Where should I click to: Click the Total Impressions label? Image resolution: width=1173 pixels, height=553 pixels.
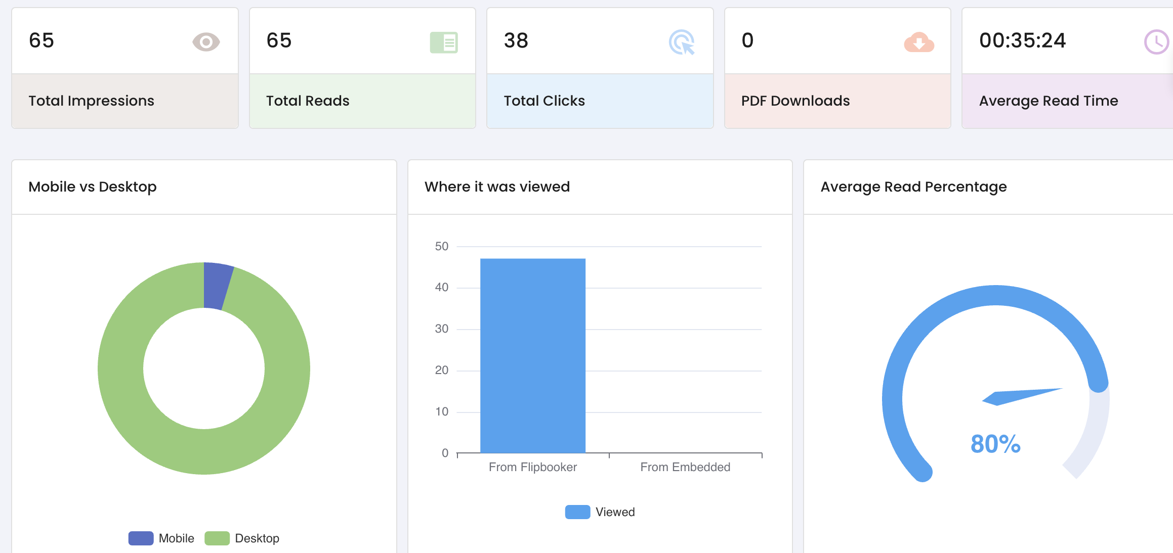click(x=91, y=101)
